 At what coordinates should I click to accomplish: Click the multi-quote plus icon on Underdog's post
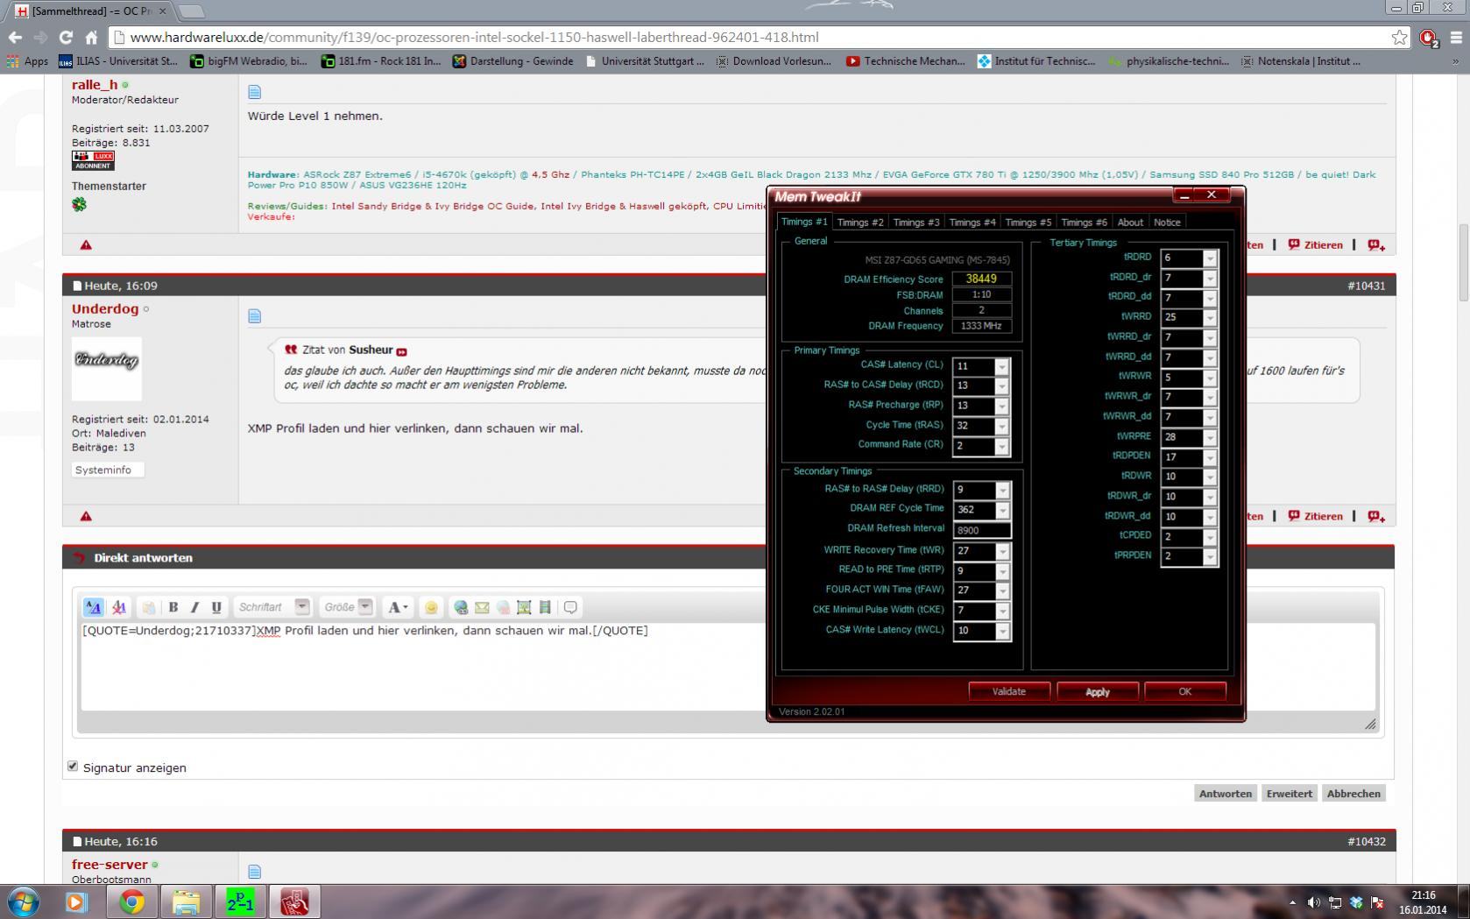pos(1376,516)
